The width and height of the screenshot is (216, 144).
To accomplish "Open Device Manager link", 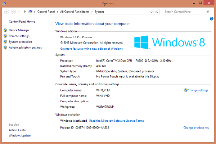I will (x=19, y=30).
